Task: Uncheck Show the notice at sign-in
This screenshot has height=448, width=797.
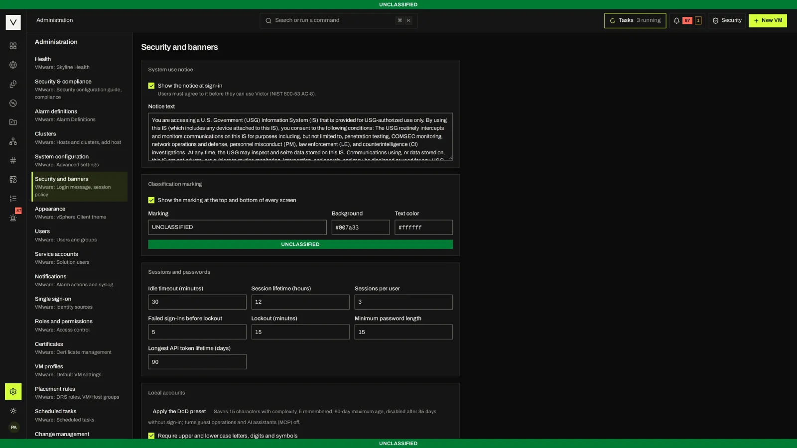Action: 151,86
